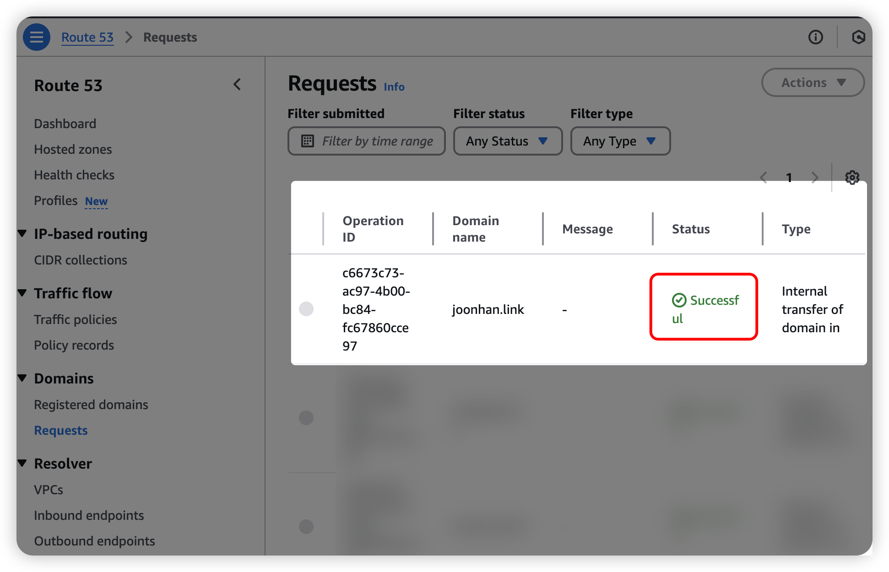Click the hexagon icon at top right

(858, 37)
